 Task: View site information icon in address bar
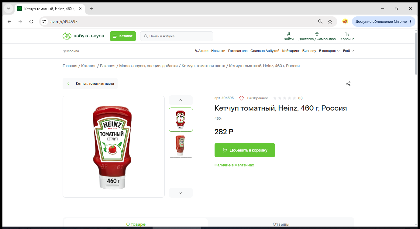(44, 22)
